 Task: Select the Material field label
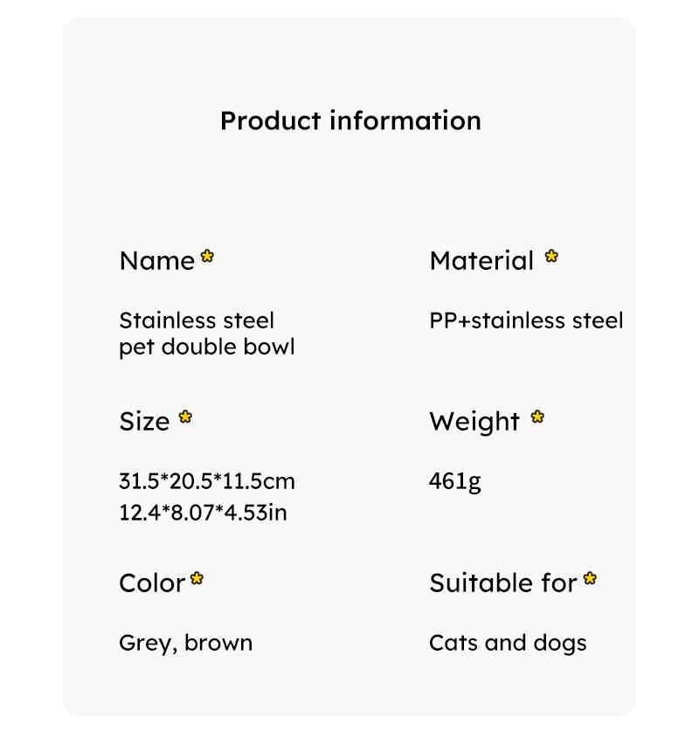(x=481, y=261)
